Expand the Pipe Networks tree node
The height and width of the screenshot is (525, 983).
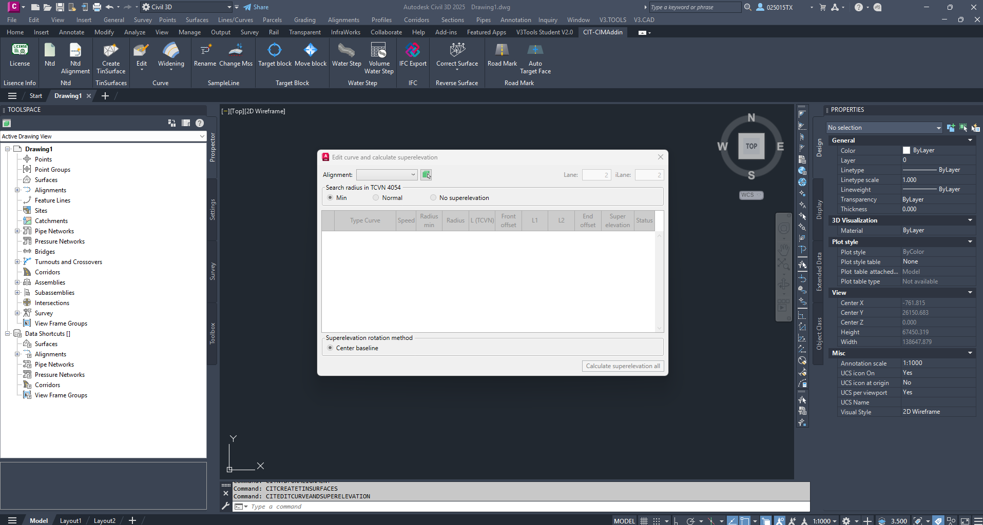click(x=17, y=231)
